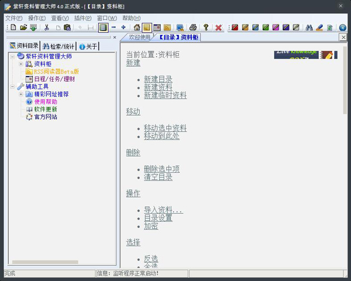351x281 pixels.
Task: Select RSS阅读器Beta版 in the tree
Action: coord(56,71)
